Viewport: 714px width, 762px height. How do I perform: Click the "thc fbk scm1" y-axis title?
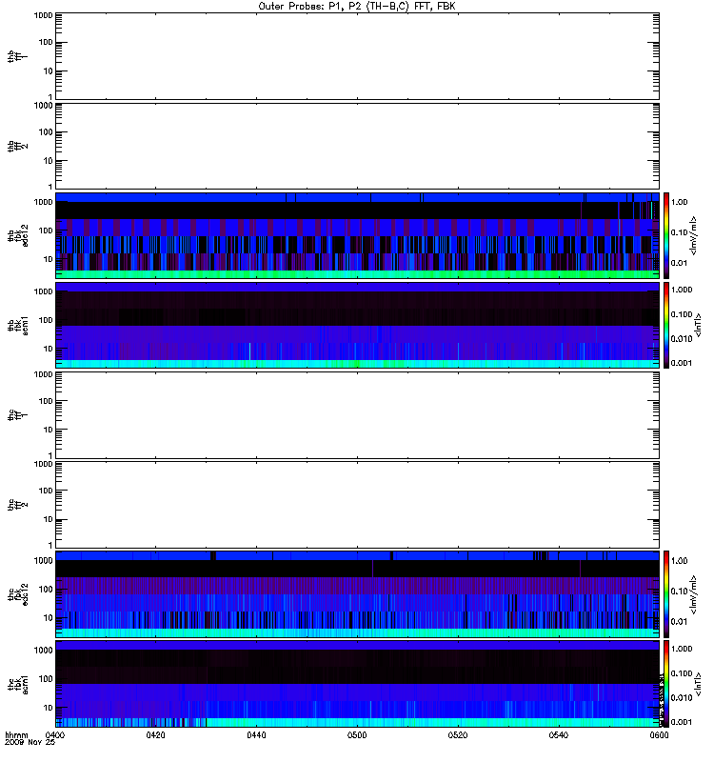click(x=18, y=684)
